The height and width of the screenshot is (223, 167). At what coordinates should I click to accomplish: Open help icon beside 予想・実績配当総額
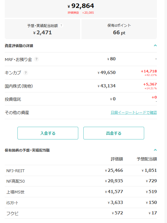click(x=61, y=25)
